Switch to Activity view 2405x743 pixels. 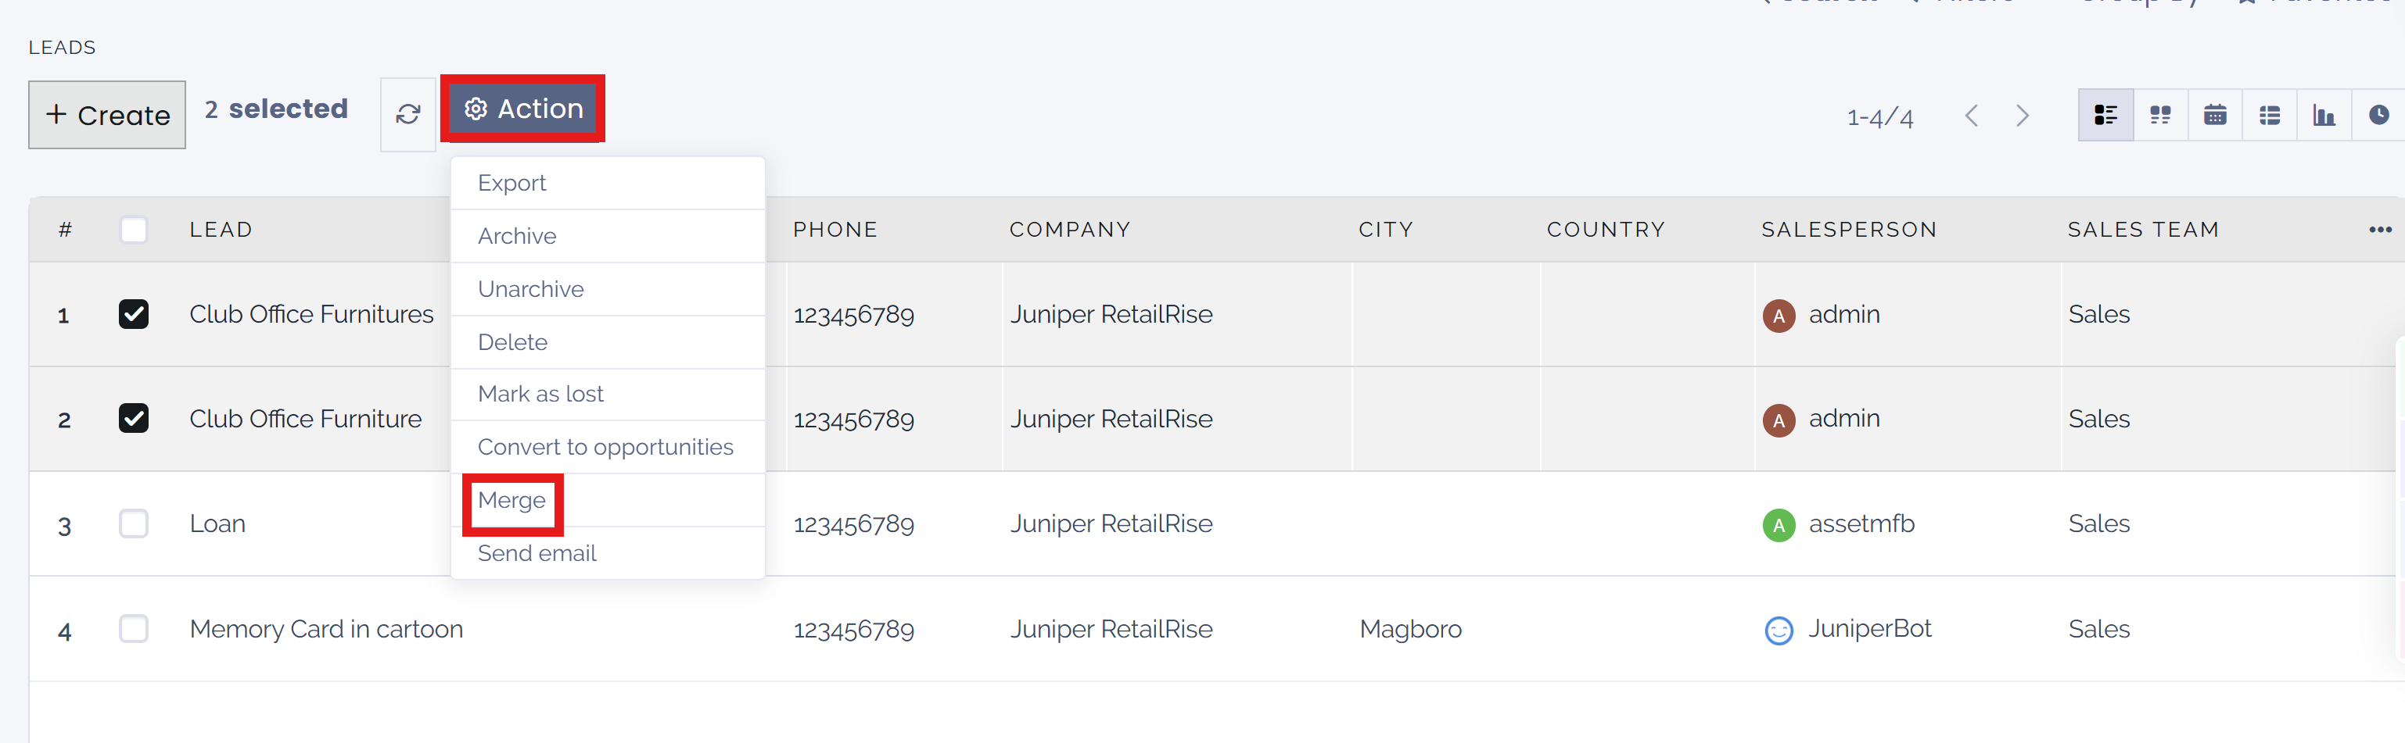pos(2379,114)
